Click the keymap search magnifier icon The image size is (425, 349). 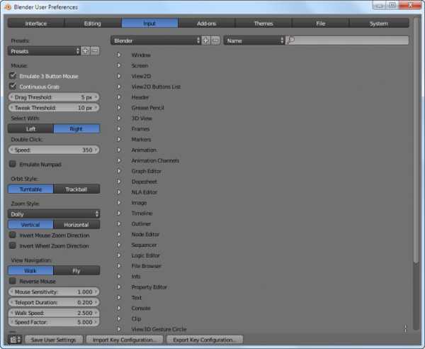pos(290,40)
